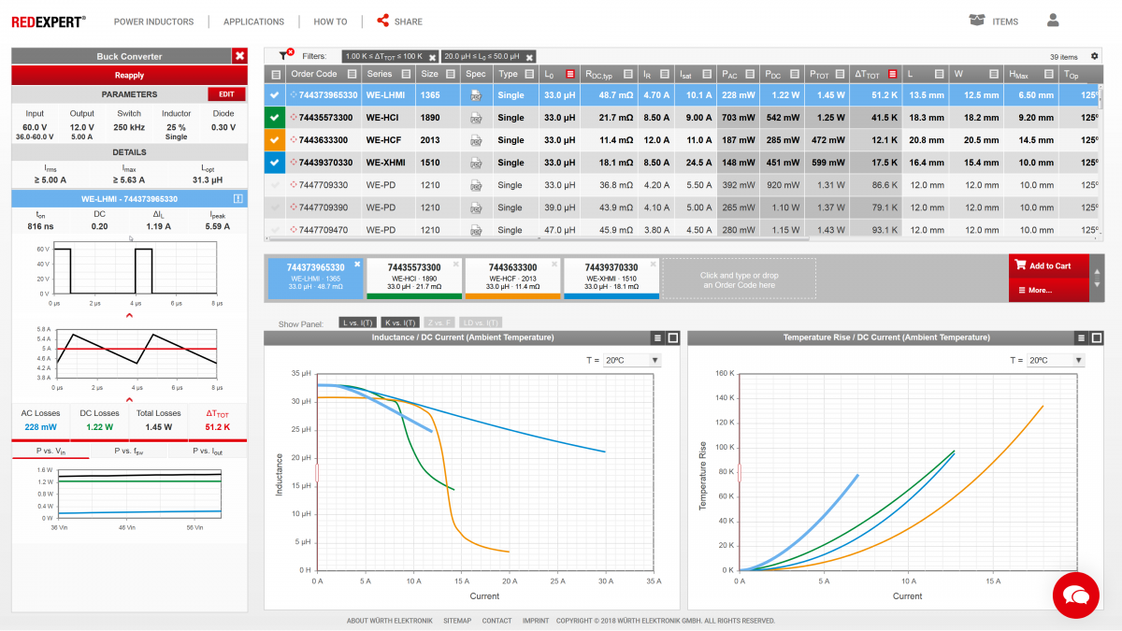Check the 7447709390 row checkbox
1122x631 pixels.
(x=274, y=208)
